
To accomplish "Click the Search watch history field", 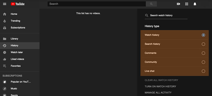I will tap(166, 16).
